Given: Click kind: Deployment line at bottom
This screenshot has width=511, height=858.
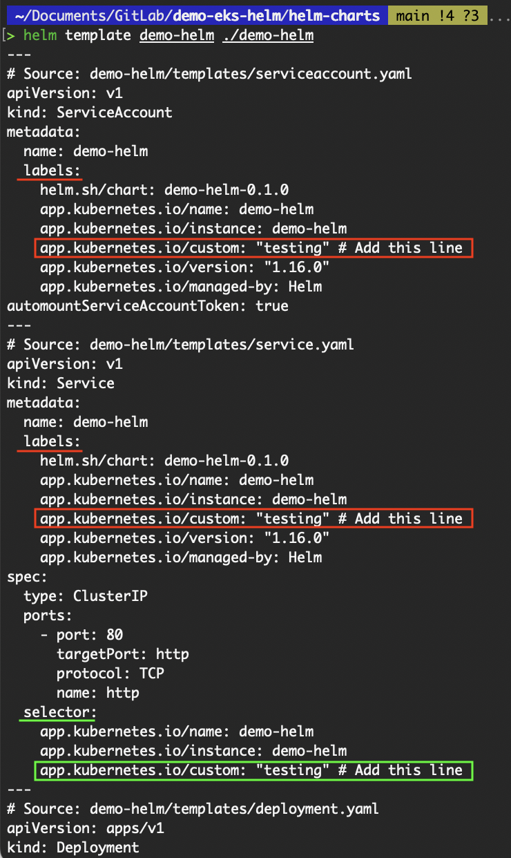Looking at the screenshot, I should (73, 847).
